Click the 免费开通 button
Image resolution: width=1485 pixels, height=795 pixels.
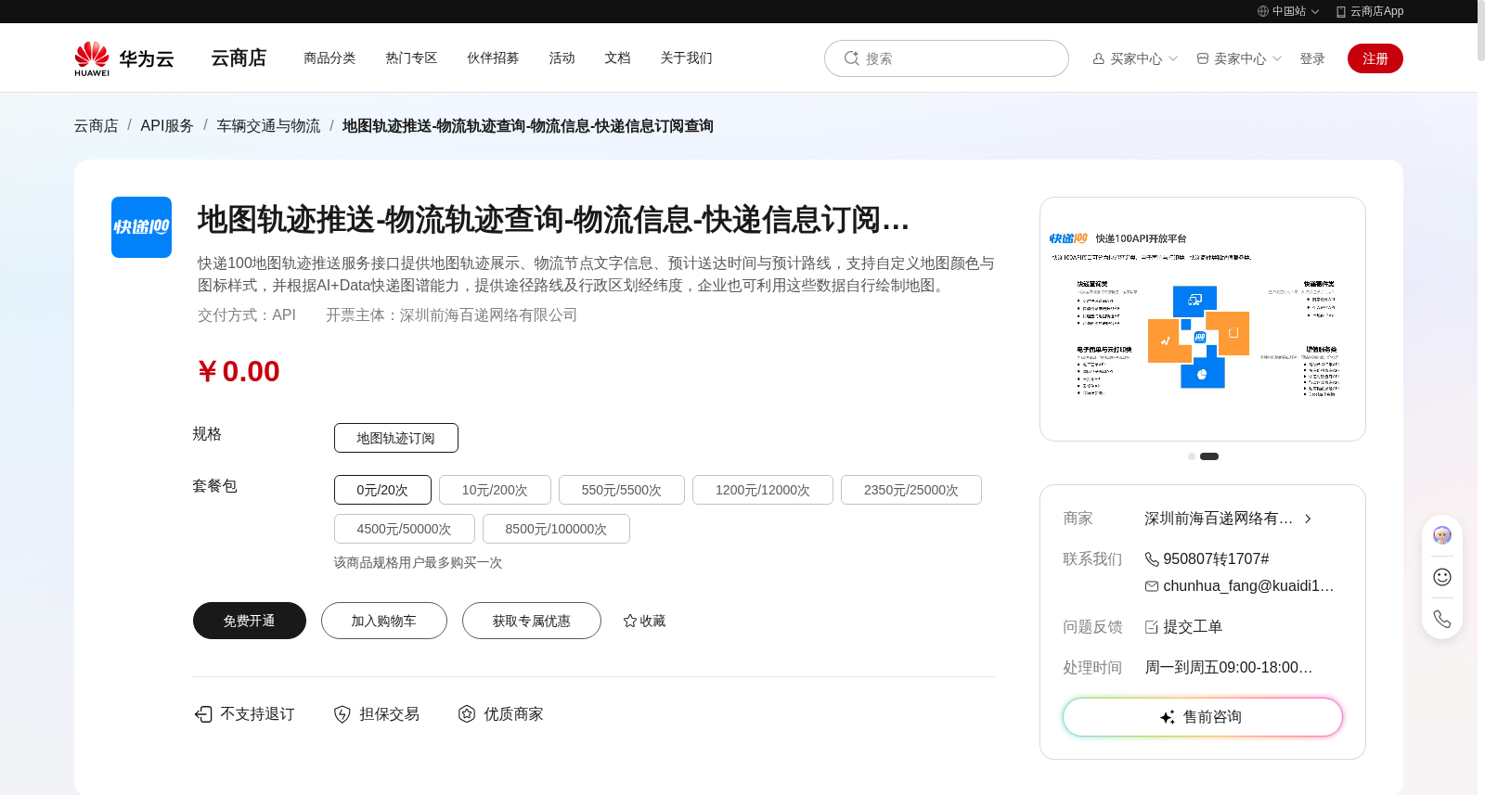click(250, 621)
